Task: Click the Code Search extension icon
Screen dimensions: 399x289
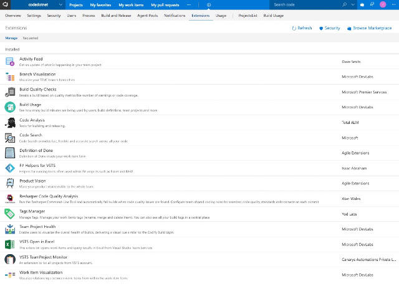Action: click(10, 138)
